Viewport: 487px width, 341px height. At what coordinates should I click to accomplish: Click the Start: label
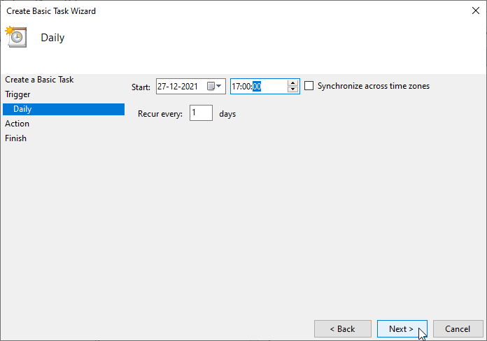141,87
